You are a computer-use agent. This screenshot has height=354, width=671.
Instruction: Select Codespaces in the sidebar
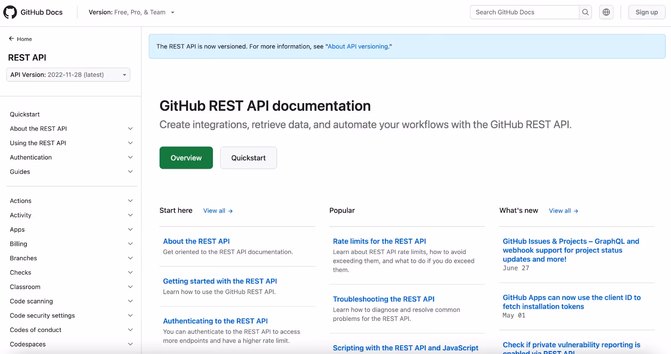(x=28, y=344)
